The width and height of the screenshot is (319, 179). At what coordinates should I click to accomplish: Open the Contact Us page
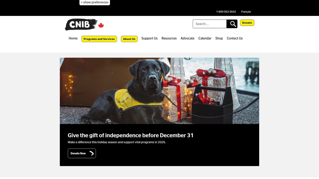click(235, 38)
